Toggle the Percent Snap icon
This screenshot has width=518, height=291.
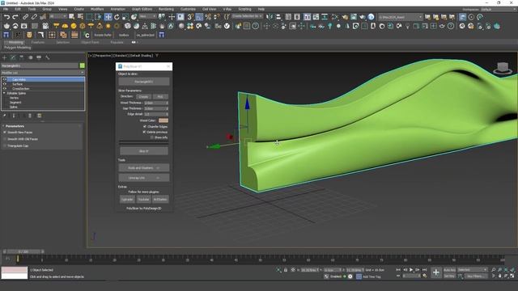point(208,17)
